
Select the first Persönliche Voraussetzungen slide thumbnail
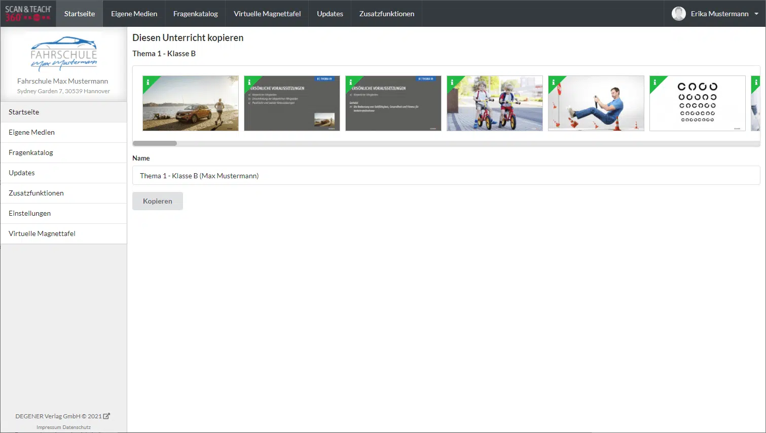tap(292, 104)
